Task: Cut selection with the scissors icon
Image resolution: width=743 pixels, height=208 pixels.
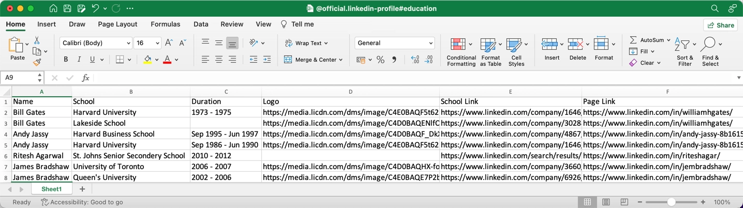Action: [x=37, y=40]
